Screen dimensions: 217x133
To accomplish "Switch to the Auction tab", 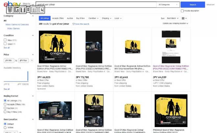I will point(70,18).
